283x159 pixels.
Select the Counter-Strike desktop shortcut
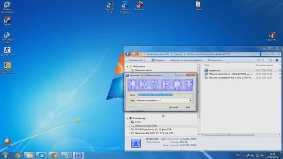[7, 51]
